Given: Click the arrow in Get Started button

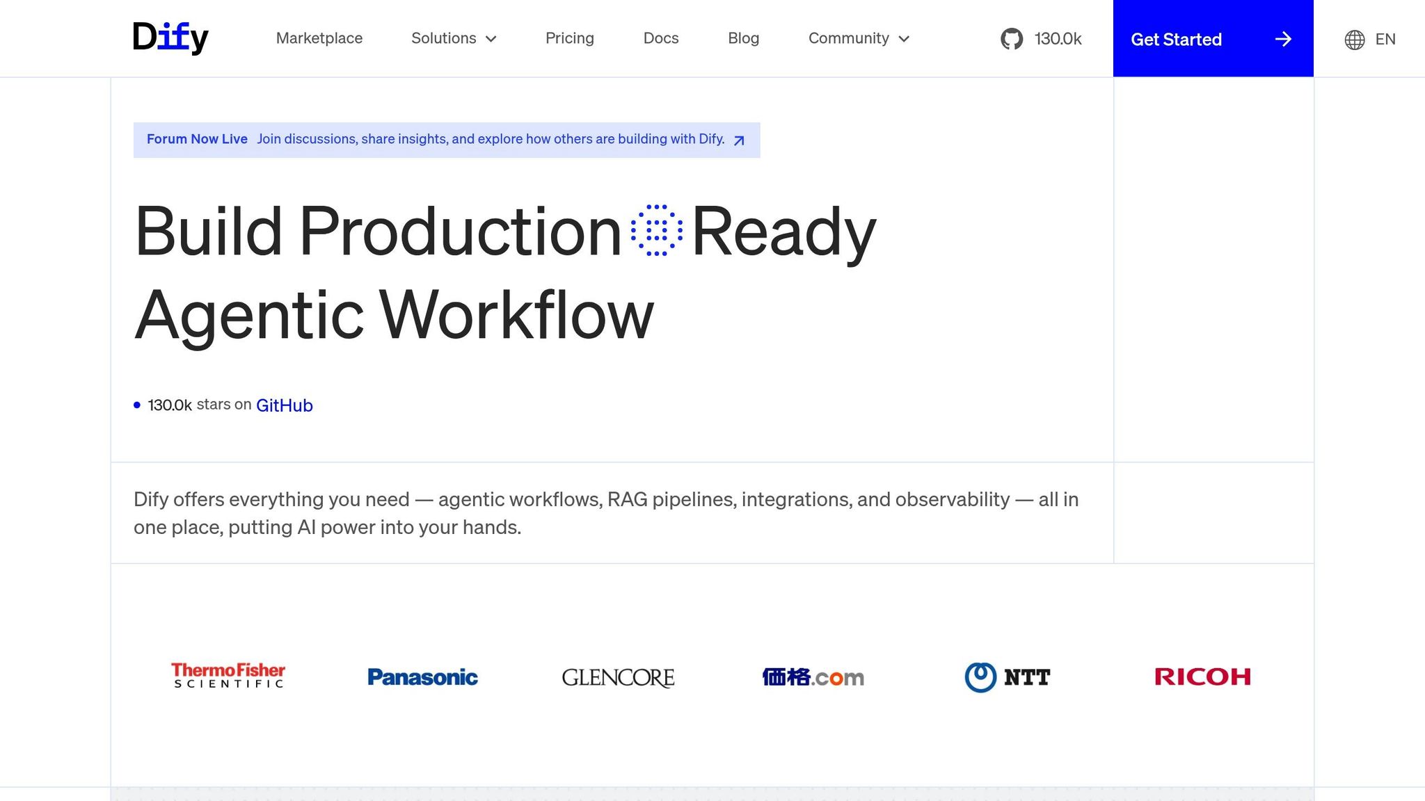Looking at the screenshot, I should click(x=1283, y=40).
